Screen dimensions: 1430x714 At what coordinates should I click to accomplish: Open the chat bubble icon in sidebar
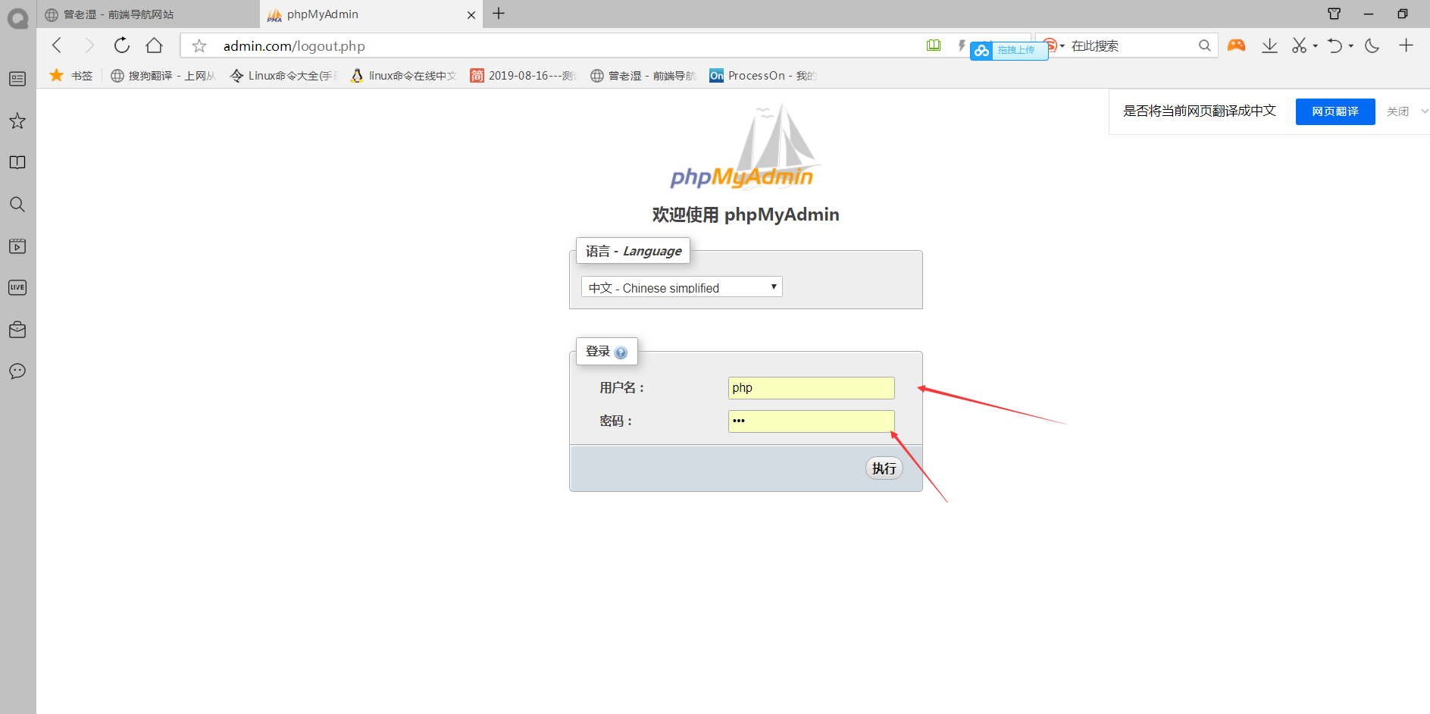click(x=17, y=371)
